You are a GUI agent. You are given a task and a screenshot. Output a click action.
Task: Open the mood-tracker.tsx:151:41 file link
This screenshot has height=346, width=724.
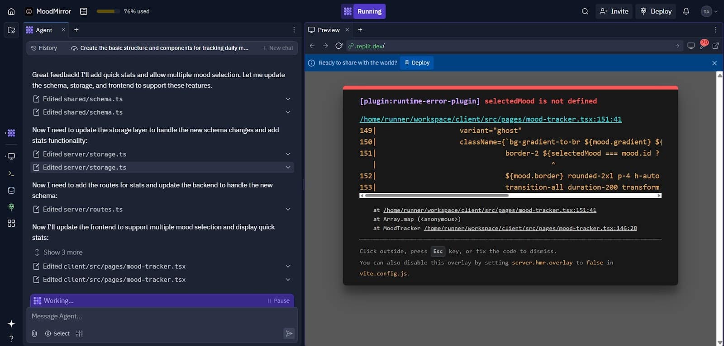point(491,119)
